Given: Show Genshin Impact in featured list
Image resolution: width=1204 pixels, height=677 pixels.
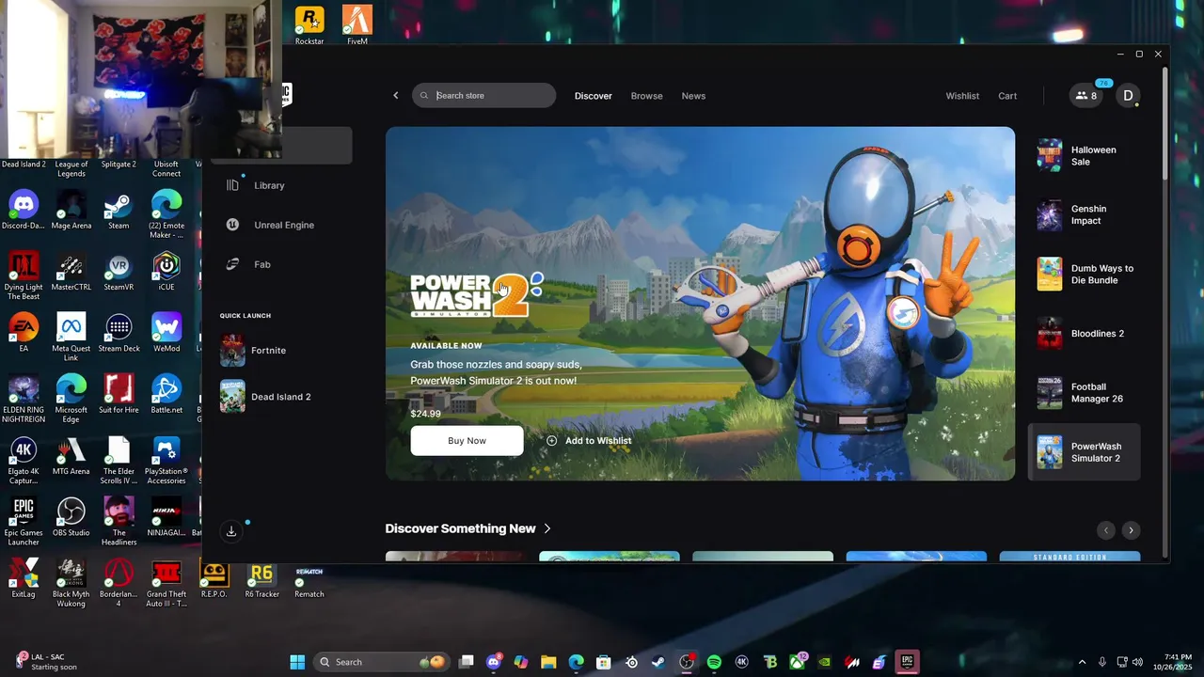Looking at the screenshot, I should (x=1084, y=215).
